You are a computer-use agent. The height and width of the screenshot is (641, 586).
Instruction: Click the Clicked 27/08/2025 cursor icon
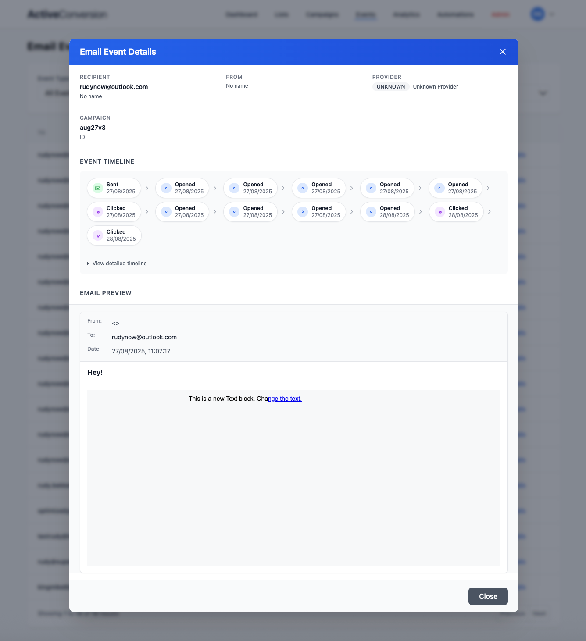[x=98, y=212]
